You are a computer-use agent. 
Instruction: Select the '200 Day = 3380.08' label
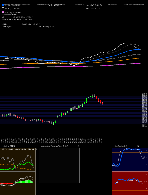click(13, 12)
